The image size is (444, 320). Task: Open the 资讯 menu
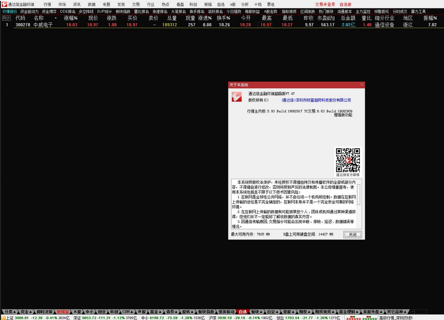click(x=77, y=4)
